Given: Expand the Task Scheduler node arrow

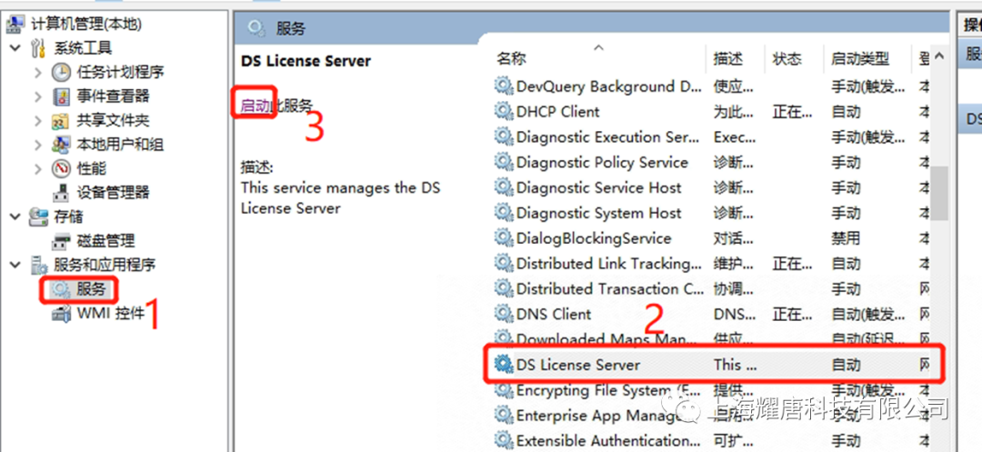Looking at the screenshot, I should 38,73.
